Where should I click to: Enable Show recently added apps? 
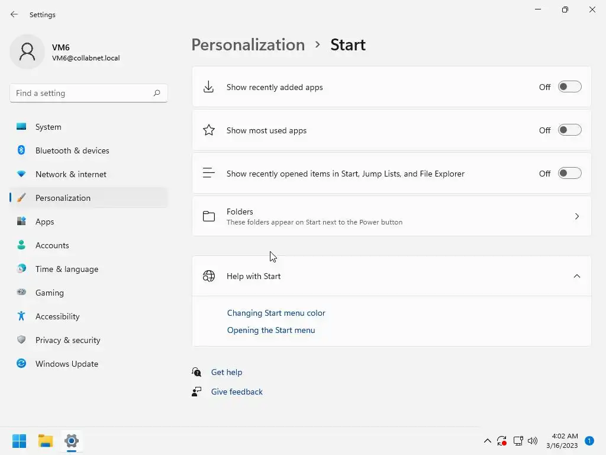click(x=570, y=87)
